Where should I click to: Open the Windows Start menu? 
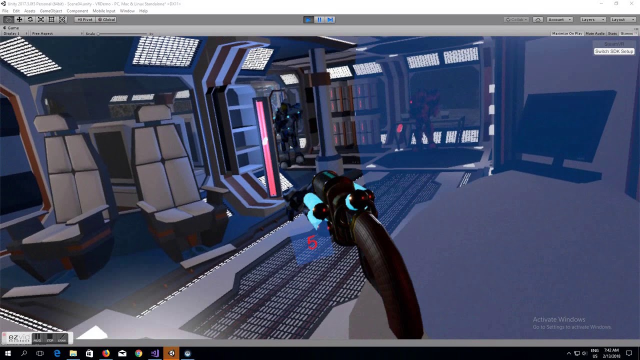[8, 353]
